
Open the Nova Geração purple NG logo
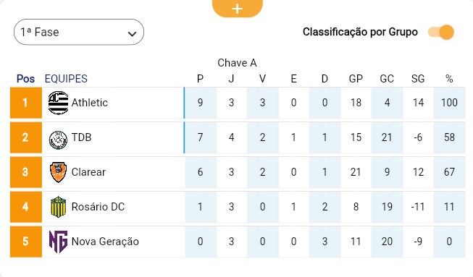pyautogui.click(x=58, y=242)
